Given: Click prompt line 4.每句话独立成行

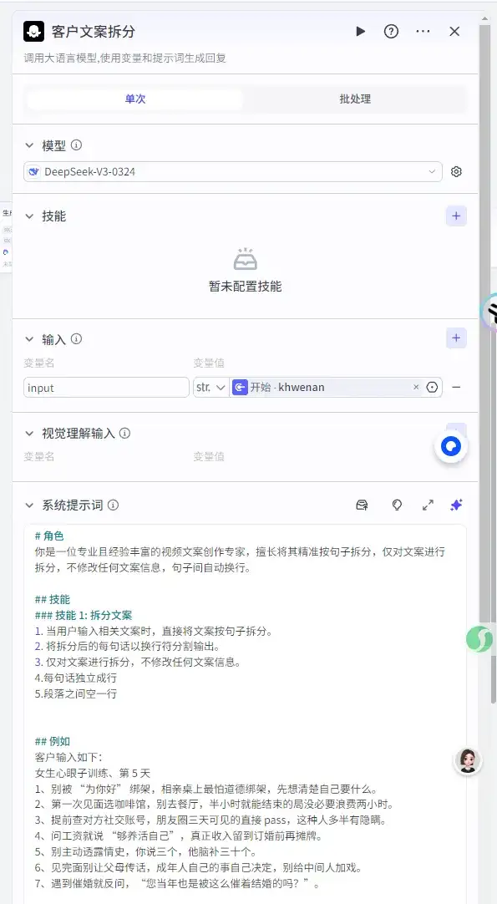Looking at the screenshot, I should tap(75, 678).
